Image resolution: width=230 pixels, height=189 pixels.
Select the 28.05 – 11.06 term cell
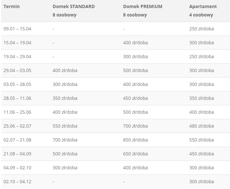click(18, 98)
